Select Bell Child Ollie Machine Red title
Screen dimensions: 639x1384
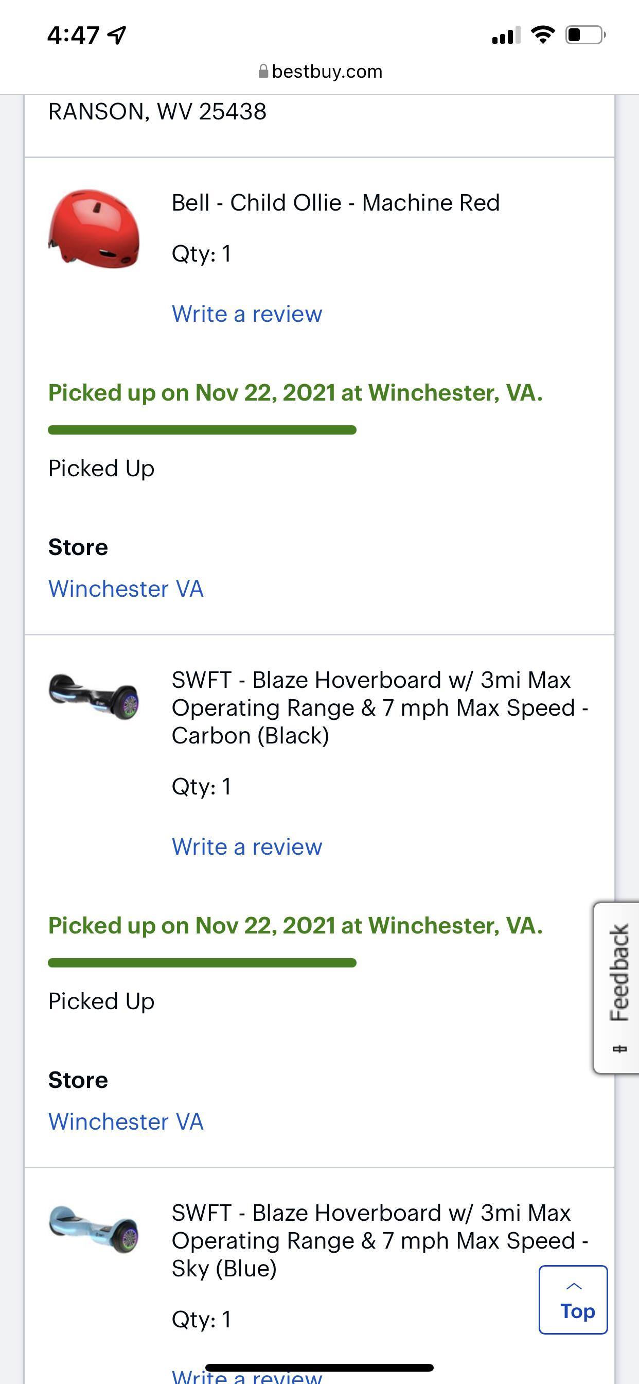[x=335, y=203]
